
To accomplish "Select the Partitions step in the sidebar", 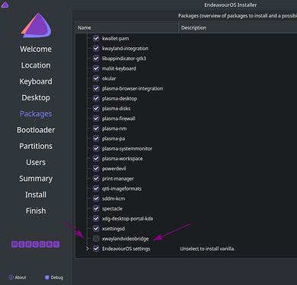I will tap(36, 146).
